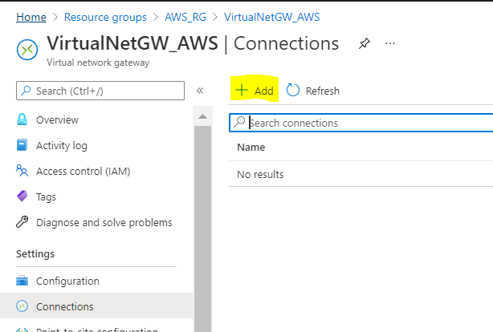This screenshot has height=332, width=493.
Task: Click the Diagnose and solve problems wrench icon
Action: pos(22,222)
